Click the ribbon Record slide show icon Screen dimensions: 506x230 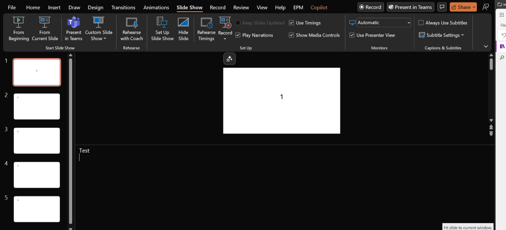click(225, 23)
